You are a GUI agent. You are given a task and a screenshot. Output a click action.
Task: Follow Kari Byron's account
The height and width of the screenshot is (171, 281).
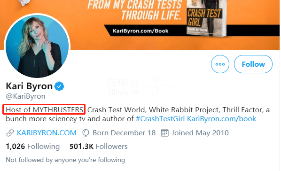coord(253,64)
